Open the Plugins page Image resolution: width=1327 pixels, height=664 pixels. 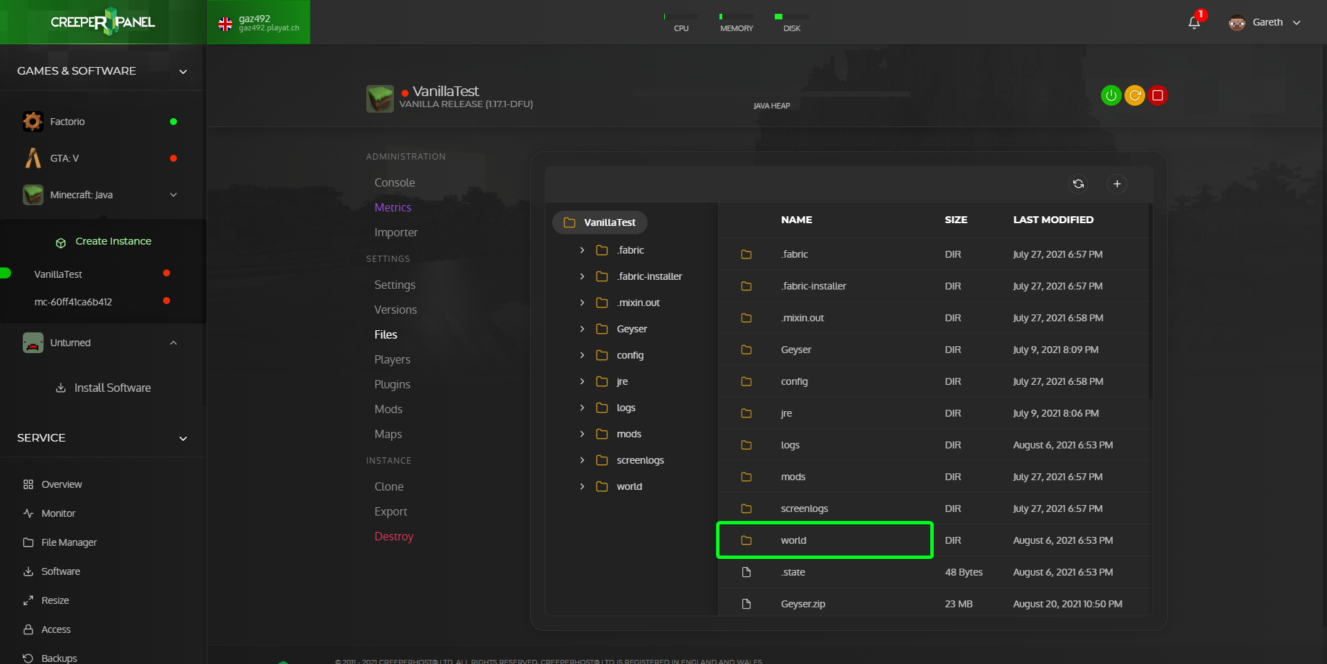click(392, 384)
